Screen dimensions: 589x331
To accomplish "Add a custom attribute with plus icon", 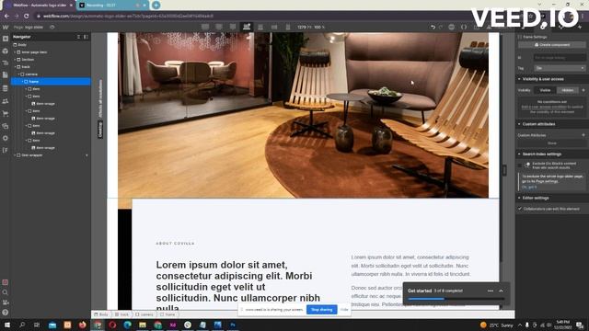I will (x=583, y=135).
